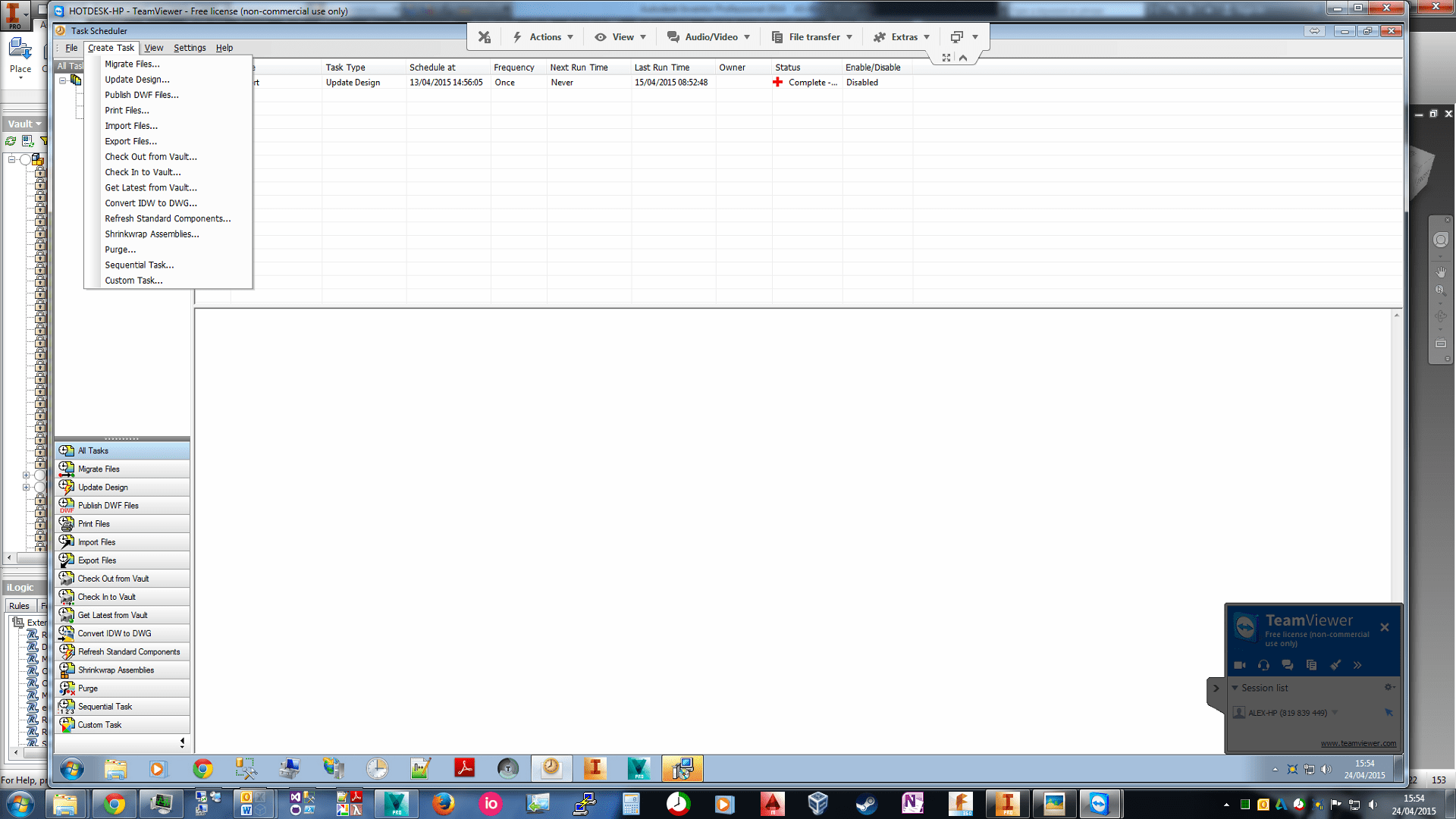Toggle remote pointer arrow for ALEX-HP session

pyautogui.click(x=1389, y=713)
